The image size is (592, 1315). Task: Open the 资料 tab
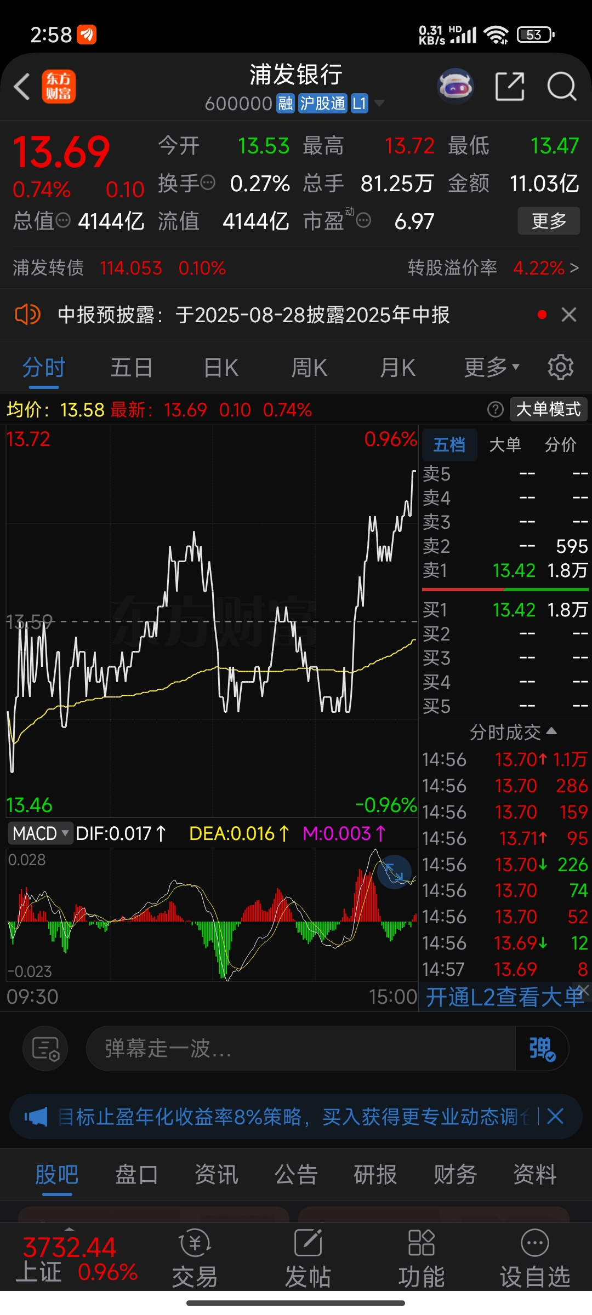point(535,1174)
